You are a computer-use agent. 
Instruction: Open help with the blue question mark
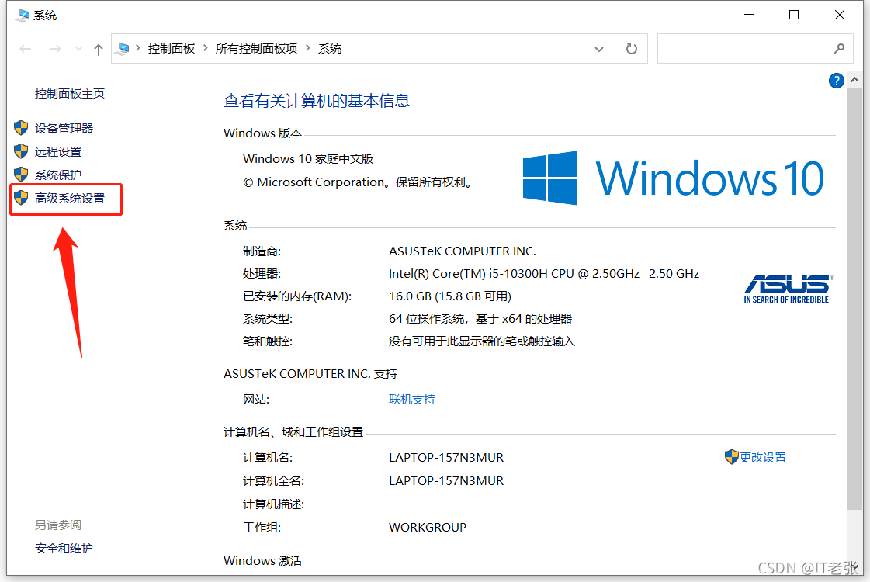point(836,81)
